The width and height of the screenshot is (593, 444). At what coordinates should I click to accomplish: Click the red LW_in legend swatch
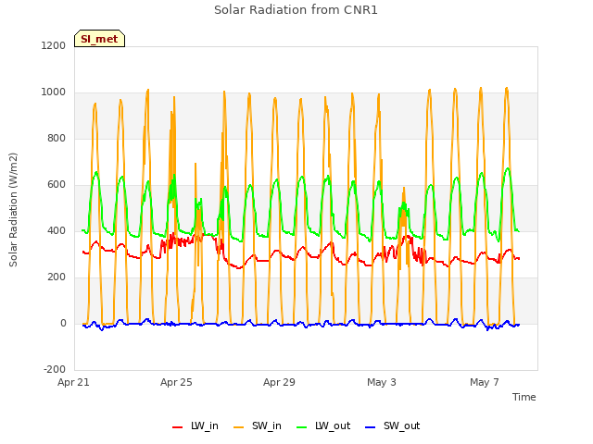[177, 427]
